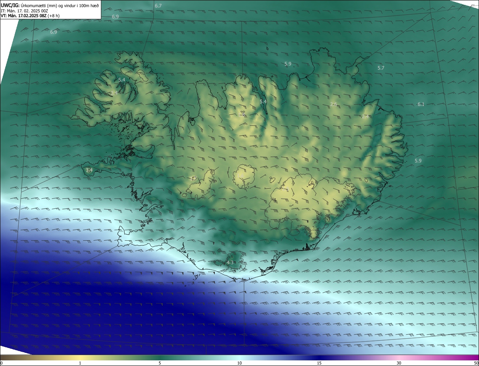Click the 2.6 value label over northeast Iceland
The width and height of the screenshot is (479, 366).
click(333, 104)
